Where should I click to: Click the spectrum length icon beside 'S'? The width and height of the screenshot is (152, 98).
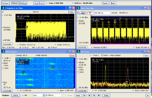point(92,13)
